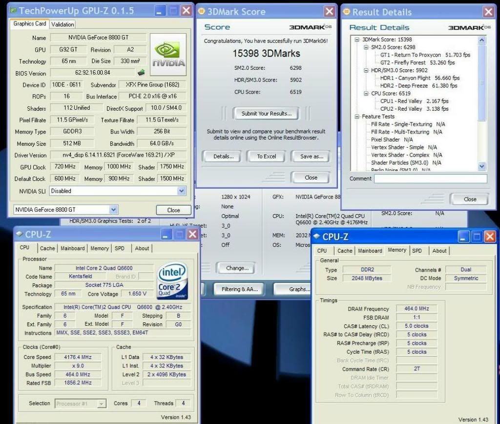
Task: Select GT2 - Firefly Forest result row
Action: (x=417, y=62)
